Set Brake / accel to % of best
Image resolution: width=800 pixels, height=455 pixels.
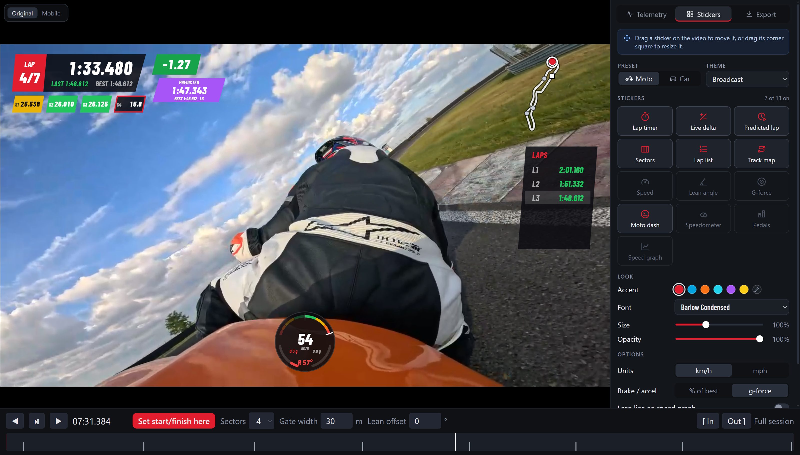703,391
